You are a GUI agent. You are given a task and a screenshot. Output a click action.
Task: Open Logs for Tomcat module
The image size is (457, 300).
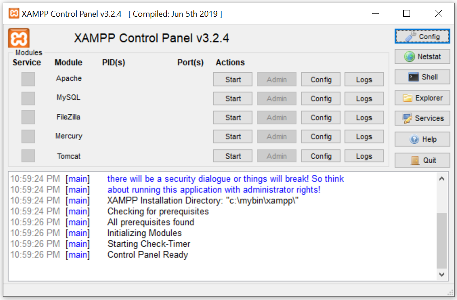pyautogui.click(x=364, y=156)
